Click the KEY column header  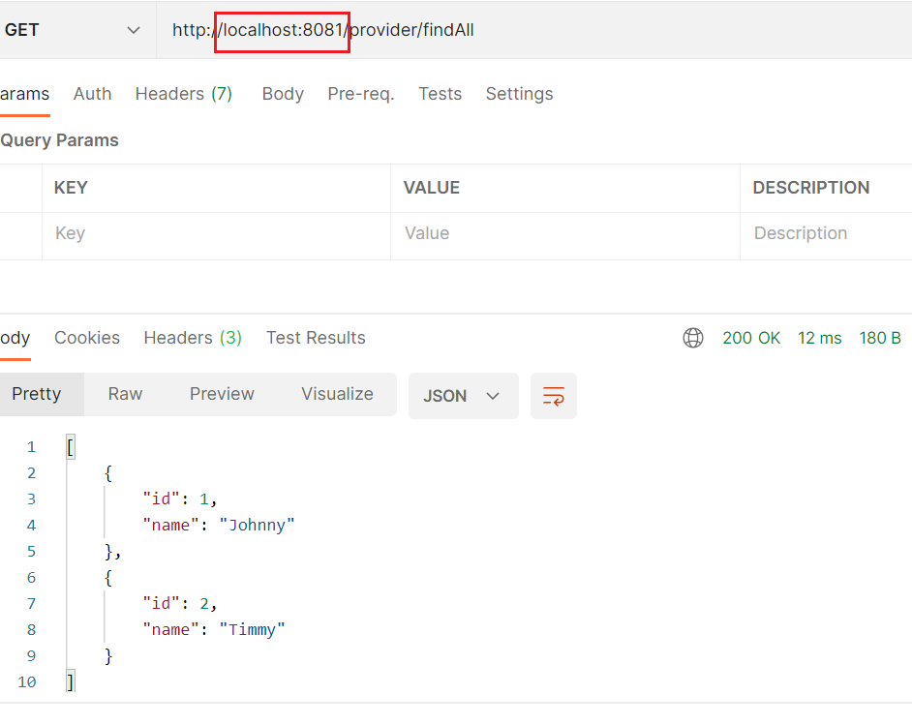[71, 188]
